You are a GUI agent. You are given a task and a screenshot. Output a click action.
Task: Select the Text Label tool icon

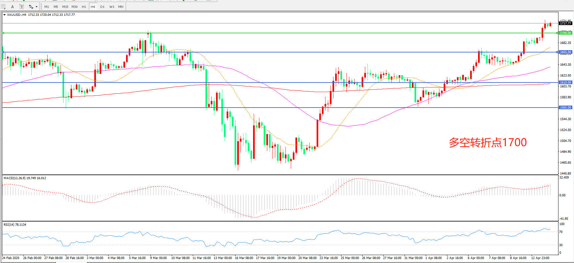click(x=22, y=7)
